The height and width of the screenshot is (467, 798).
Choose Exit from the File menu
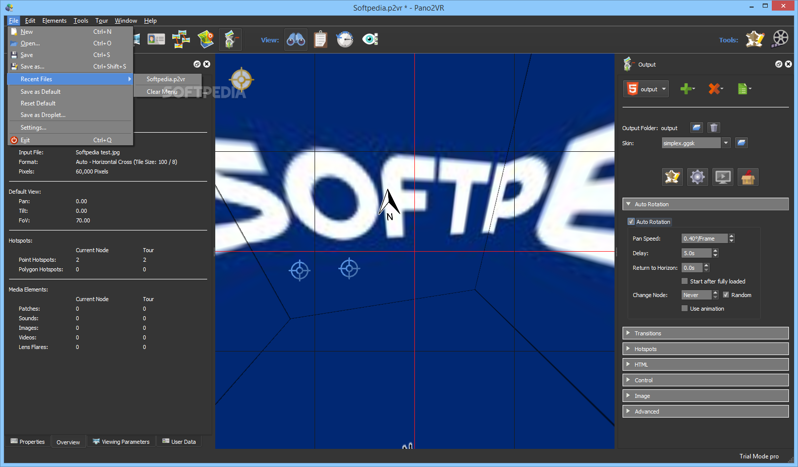tap(70, 140)
